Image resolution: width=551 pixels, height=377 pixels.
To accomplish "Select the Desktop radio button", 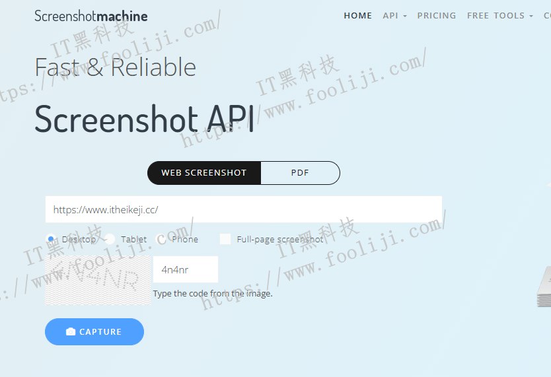I will [x=51, y=239].
